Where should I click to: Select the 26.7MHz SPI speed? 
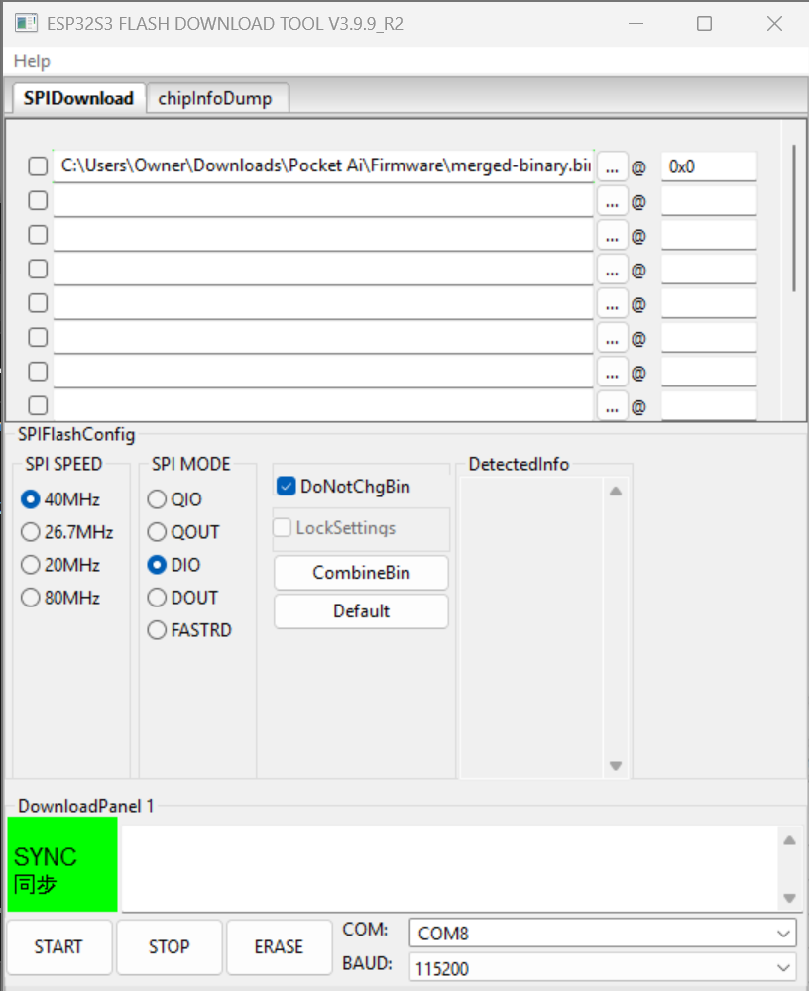click(x=31, y=532)
